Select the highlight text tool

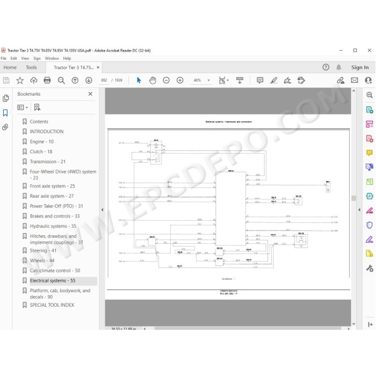point(274,81)
